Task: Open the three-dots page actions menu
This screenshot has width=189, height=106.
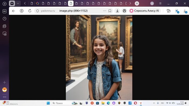Action: [x=104, y=11]
